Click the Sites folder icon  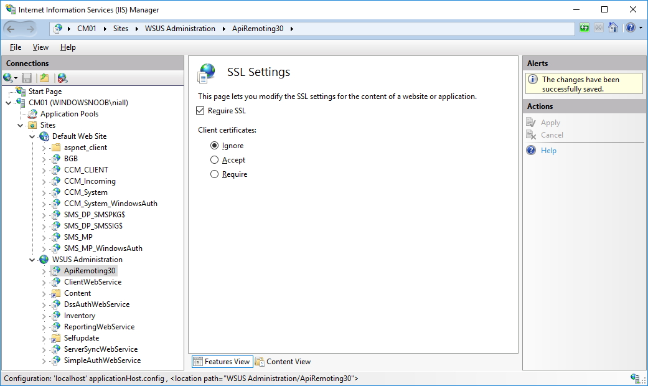(x=32, y=125)
